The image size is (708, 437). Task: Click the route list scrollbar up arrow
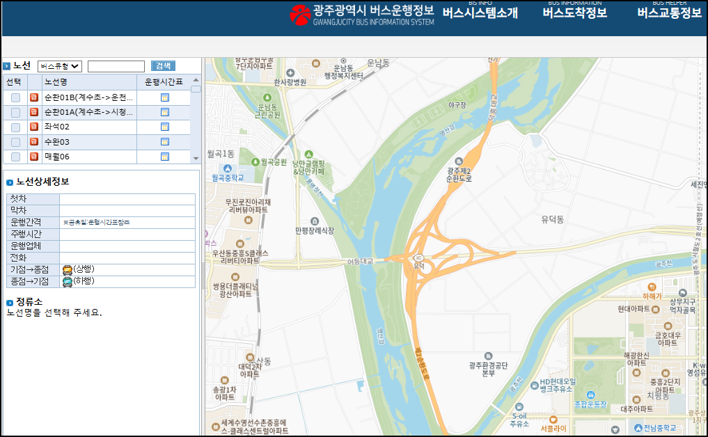click(x=196, y=80)
